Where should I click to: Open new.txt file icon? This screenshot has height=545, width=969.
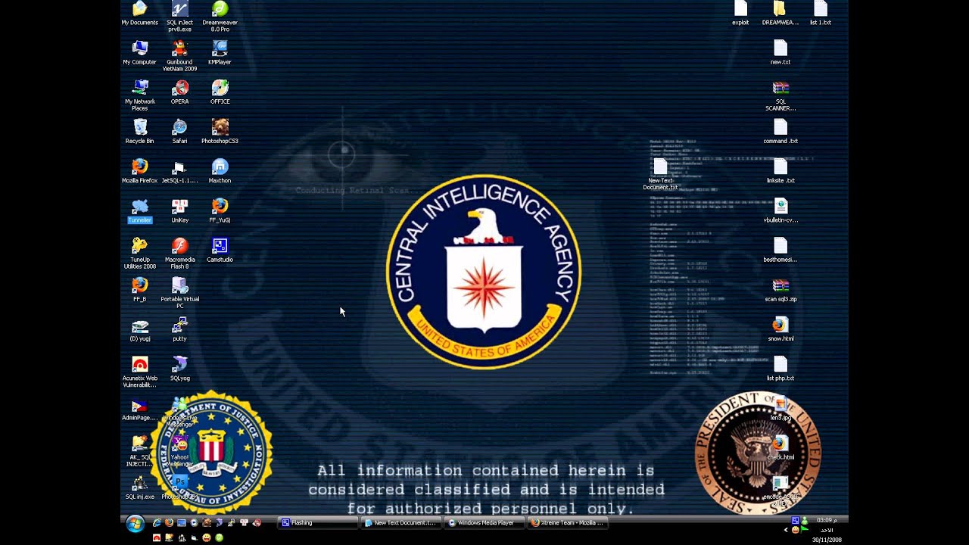point(780,53)
